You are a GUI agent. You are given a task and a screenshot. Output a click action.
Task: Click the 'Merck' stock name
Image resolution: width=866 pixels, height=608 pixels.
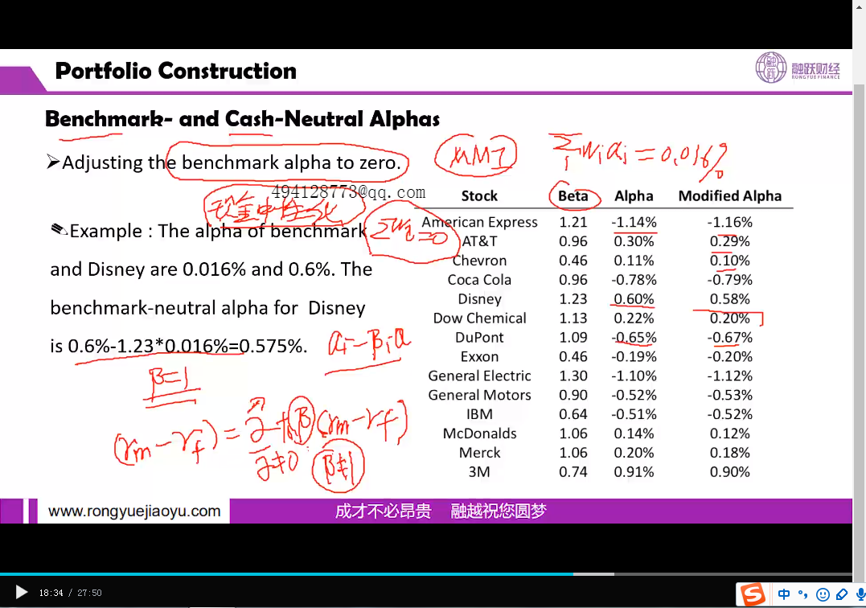click(479, 453)
